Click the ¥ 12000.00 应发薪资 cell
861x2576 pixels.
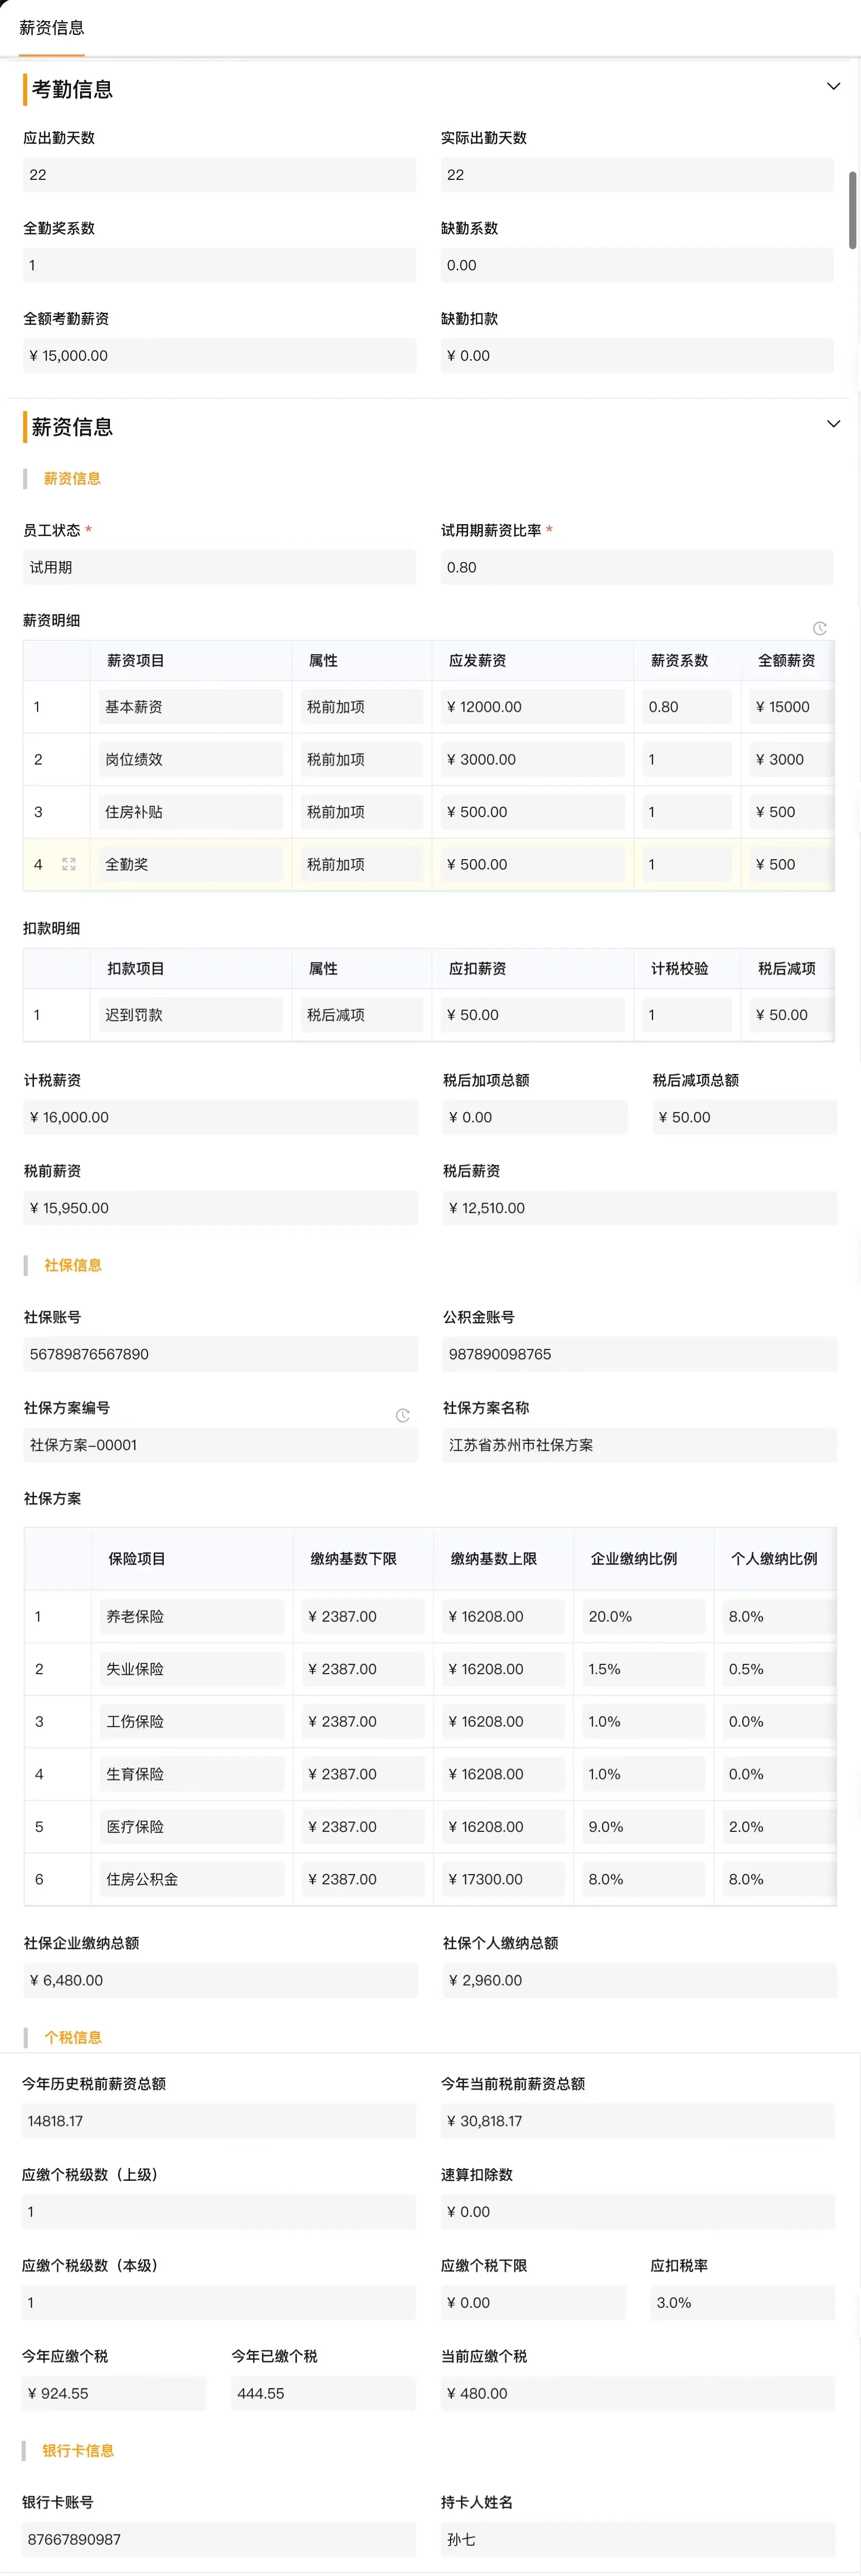click(532, 707)
